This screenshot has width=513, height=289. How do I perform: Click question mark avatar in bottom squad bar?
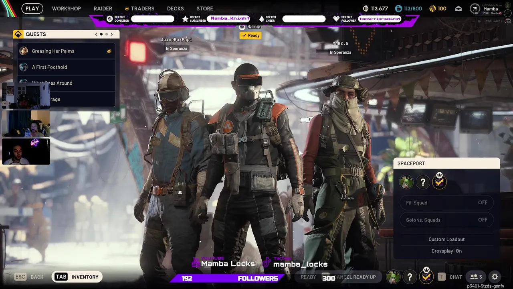410,277
